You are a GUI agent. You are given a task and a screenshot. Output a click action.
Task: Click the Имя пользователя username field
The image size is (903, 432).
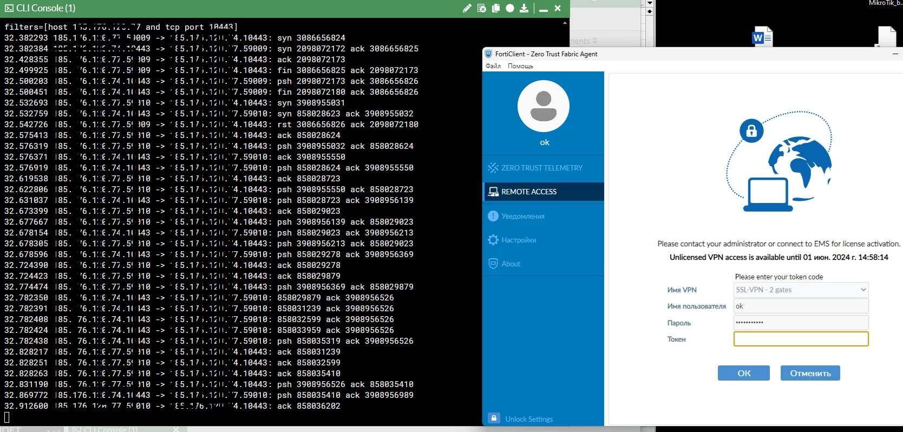(x=801, y=306)
